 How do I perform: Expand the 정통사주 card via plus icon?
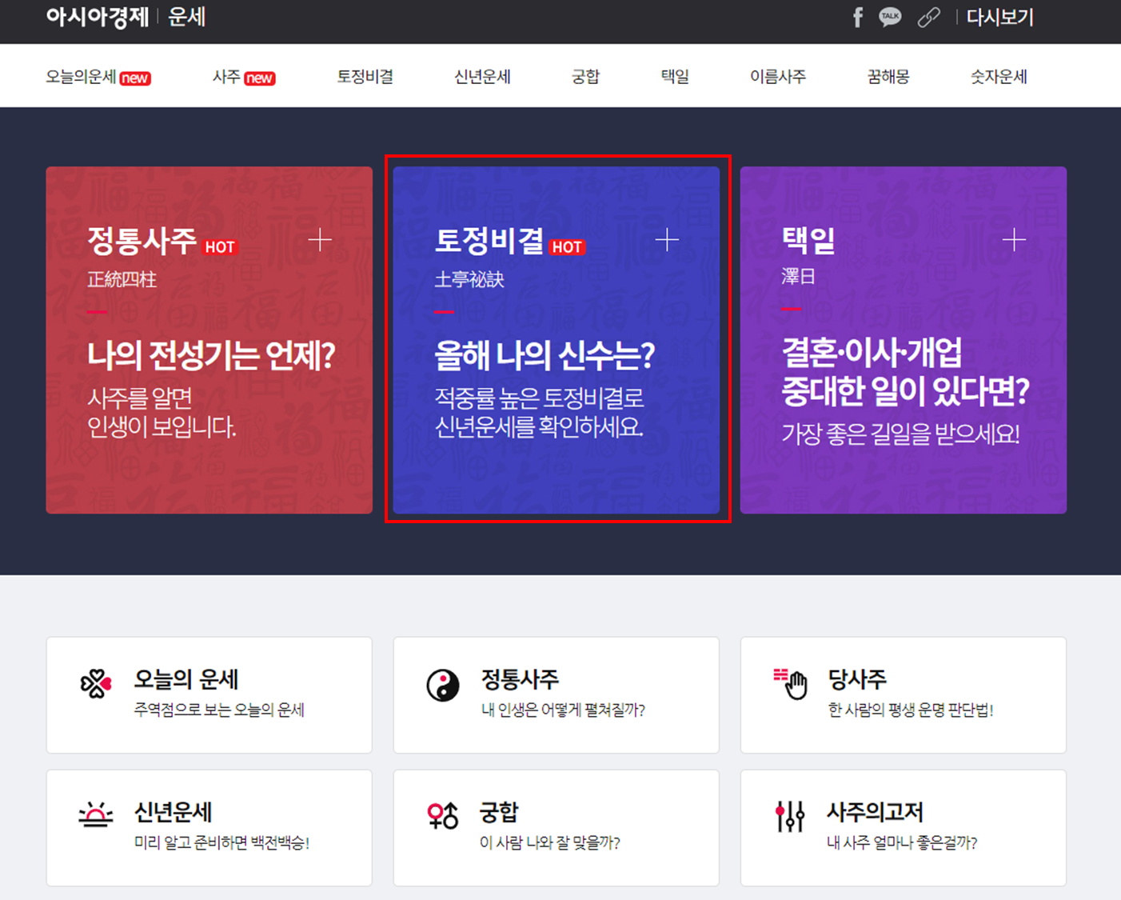pos(321,239)
